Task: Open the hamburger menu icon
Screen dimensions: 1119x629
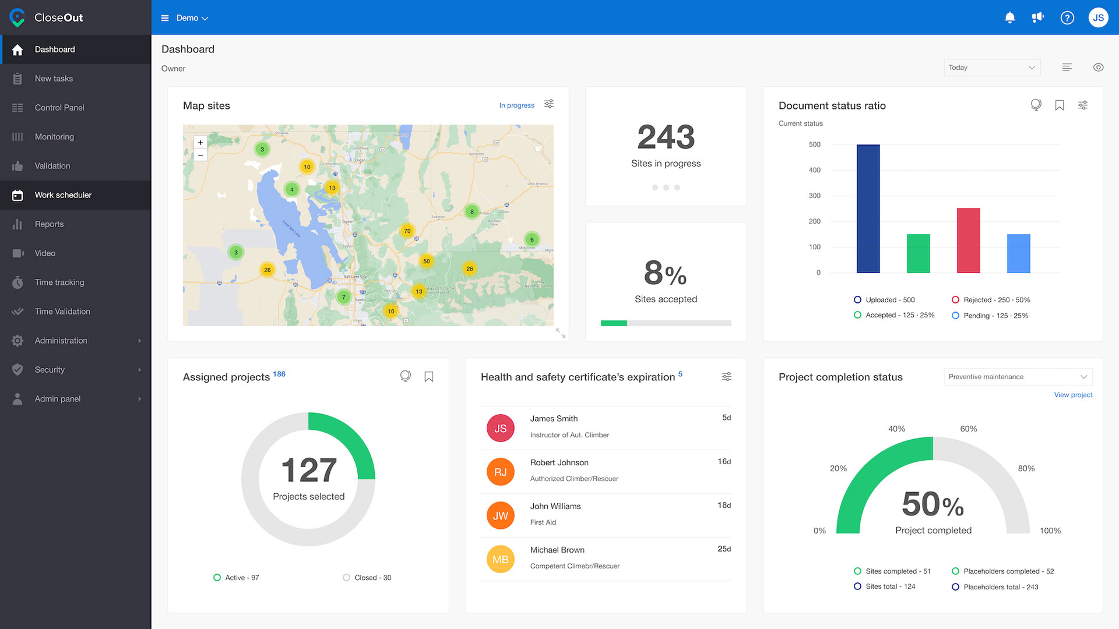Action: 165,18
